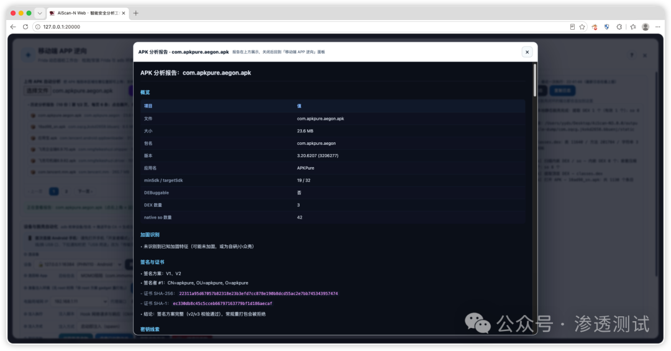671x351 pixels.
Task: Open the user profile avatar
Action: [x=646, y=27]
